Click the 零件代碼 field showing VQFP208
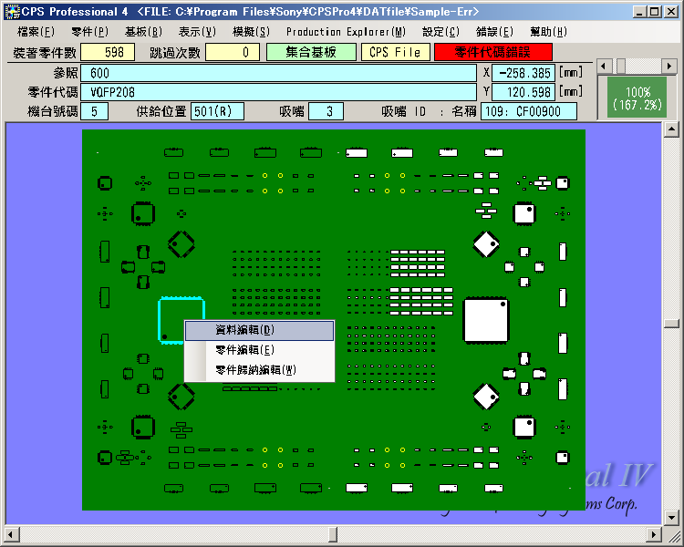This screenshot has width=684, height=547. 278,92
